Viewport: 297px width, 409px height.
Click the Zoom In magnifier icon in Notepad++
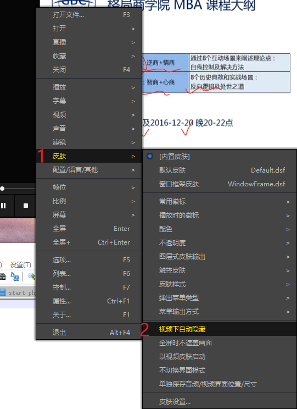31,276
